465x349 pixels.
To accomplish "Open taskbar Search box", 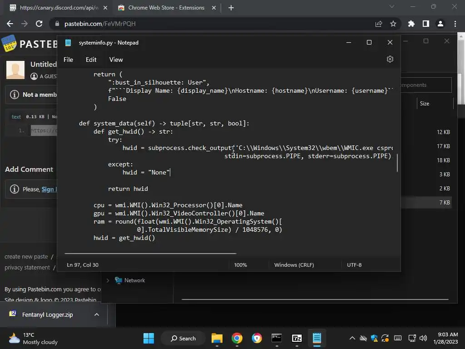I will click(x=183, y=338).
